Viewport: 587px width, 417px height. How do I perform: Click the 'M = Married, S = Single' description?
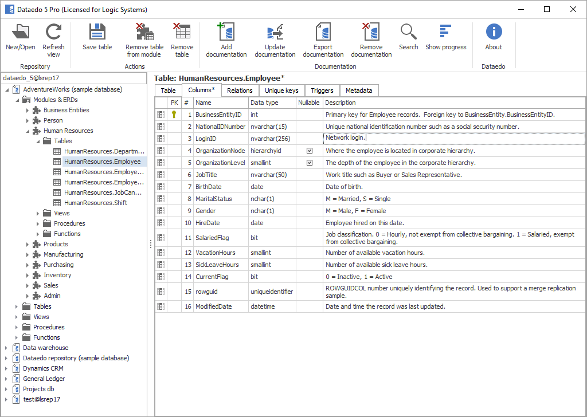358,199
